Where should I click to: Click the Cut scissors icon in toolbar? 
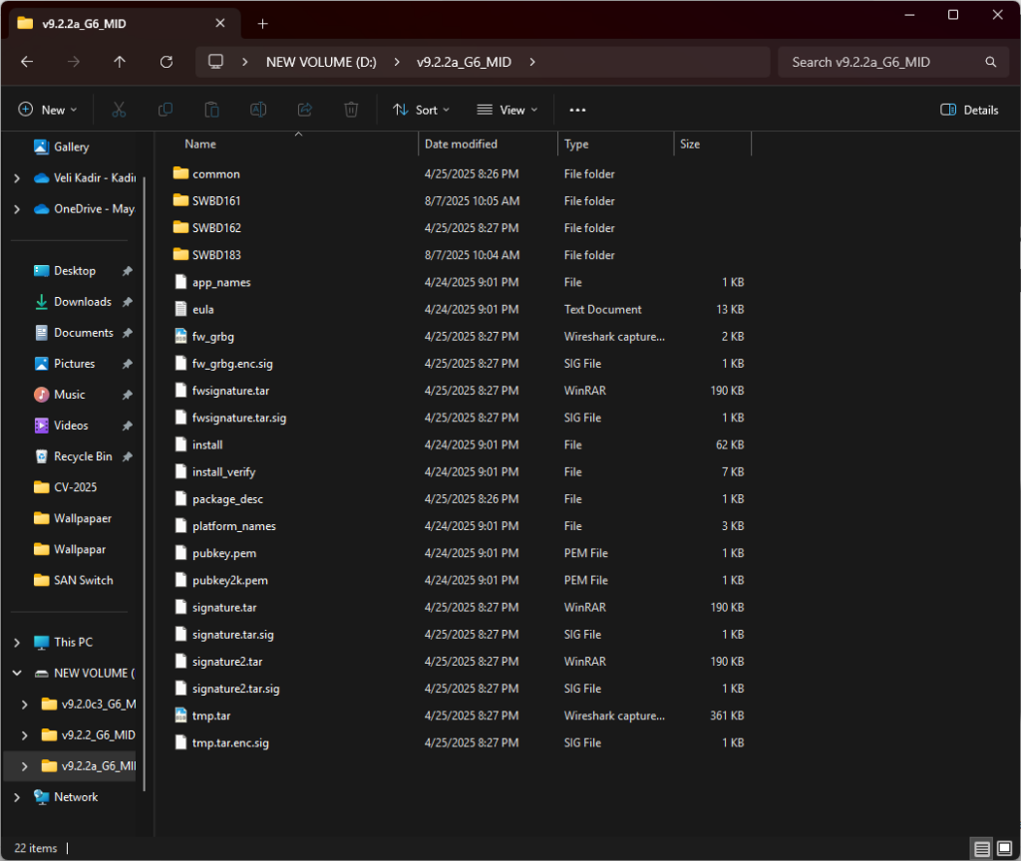click(119, 110)
